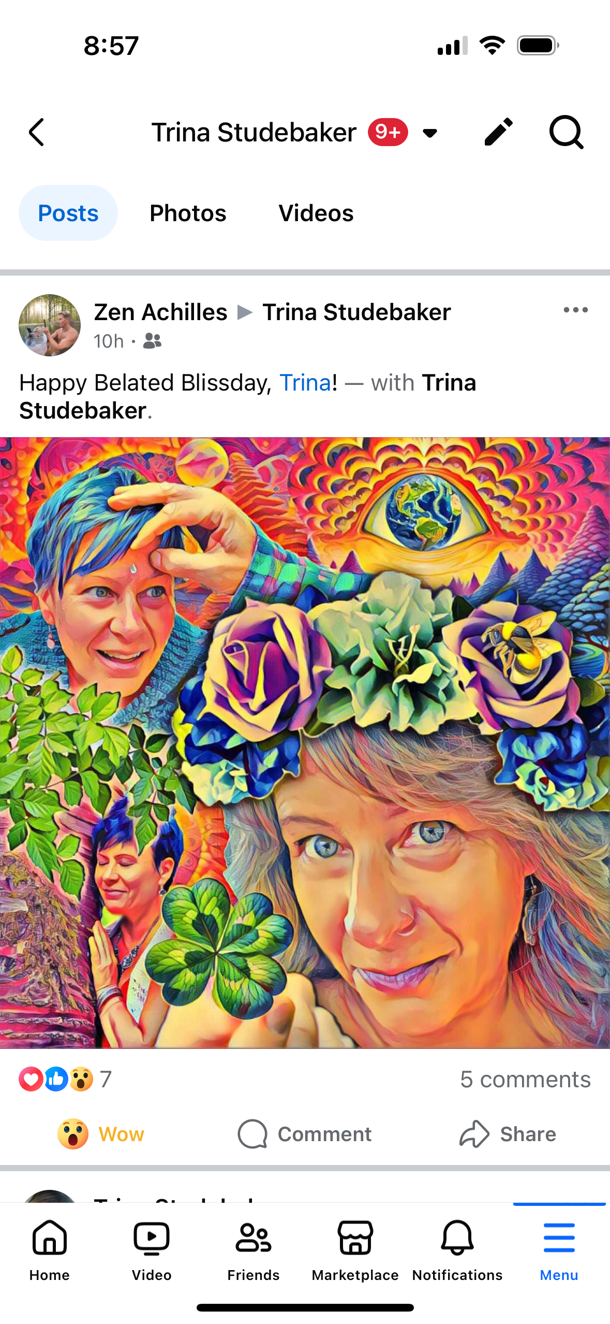Open search with magnifier icon

(566, 132)
